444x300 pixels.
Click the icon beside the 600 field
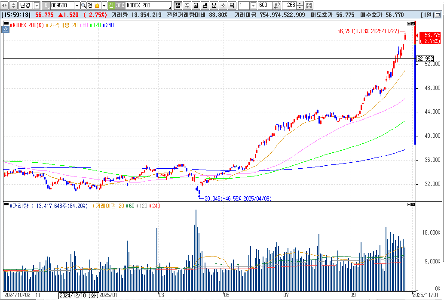point(276,5)
